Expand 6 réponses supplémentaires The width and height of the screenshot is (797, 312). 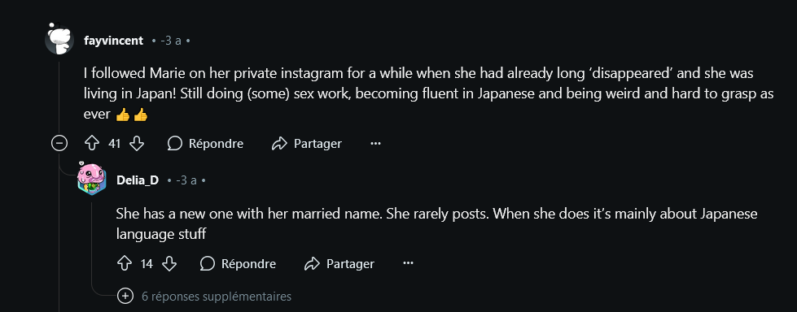coord(204,297)
